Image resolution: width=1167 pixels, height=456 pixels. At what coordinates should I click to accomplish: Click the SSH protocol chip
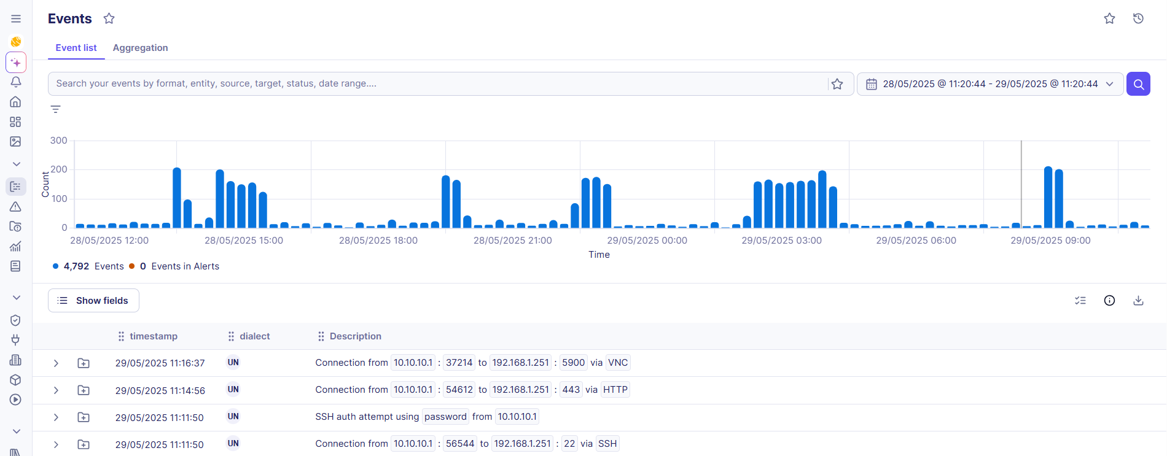coord(607,444)
